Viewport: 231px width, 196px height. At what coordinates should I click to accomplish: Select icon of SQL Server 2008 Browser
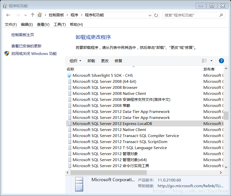point(70,88)
